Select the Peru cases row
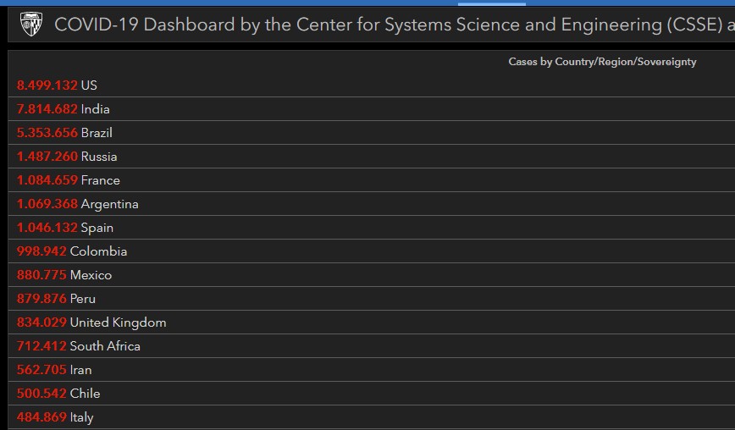The height and width of the screenshot is (430, 735). pos(371,299)
